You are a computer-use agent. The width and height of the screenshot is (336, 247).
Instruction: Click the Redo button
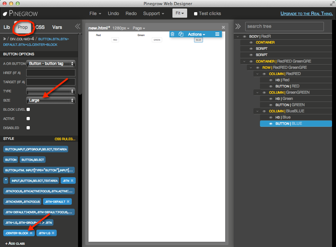(x=131, y=13)
